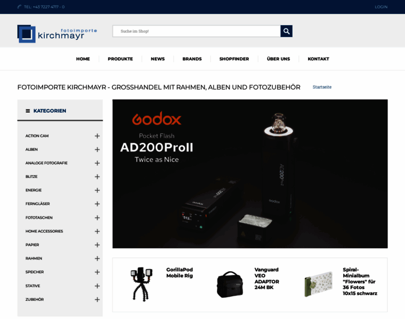This screenshot has width=405, height=319.
Task: Click the Login link
Action: point(381,7)
